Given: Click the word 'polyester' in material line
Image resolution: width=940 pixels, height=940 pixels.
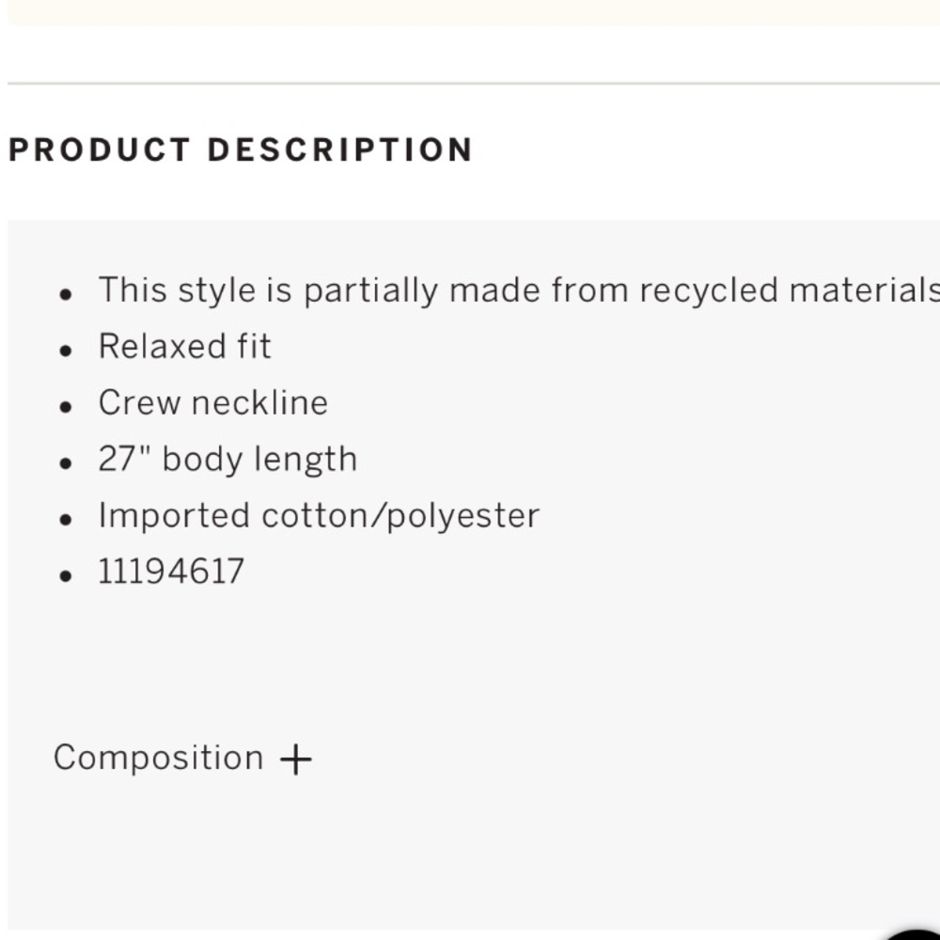Looking at the screenshot, I should [463, 517].
